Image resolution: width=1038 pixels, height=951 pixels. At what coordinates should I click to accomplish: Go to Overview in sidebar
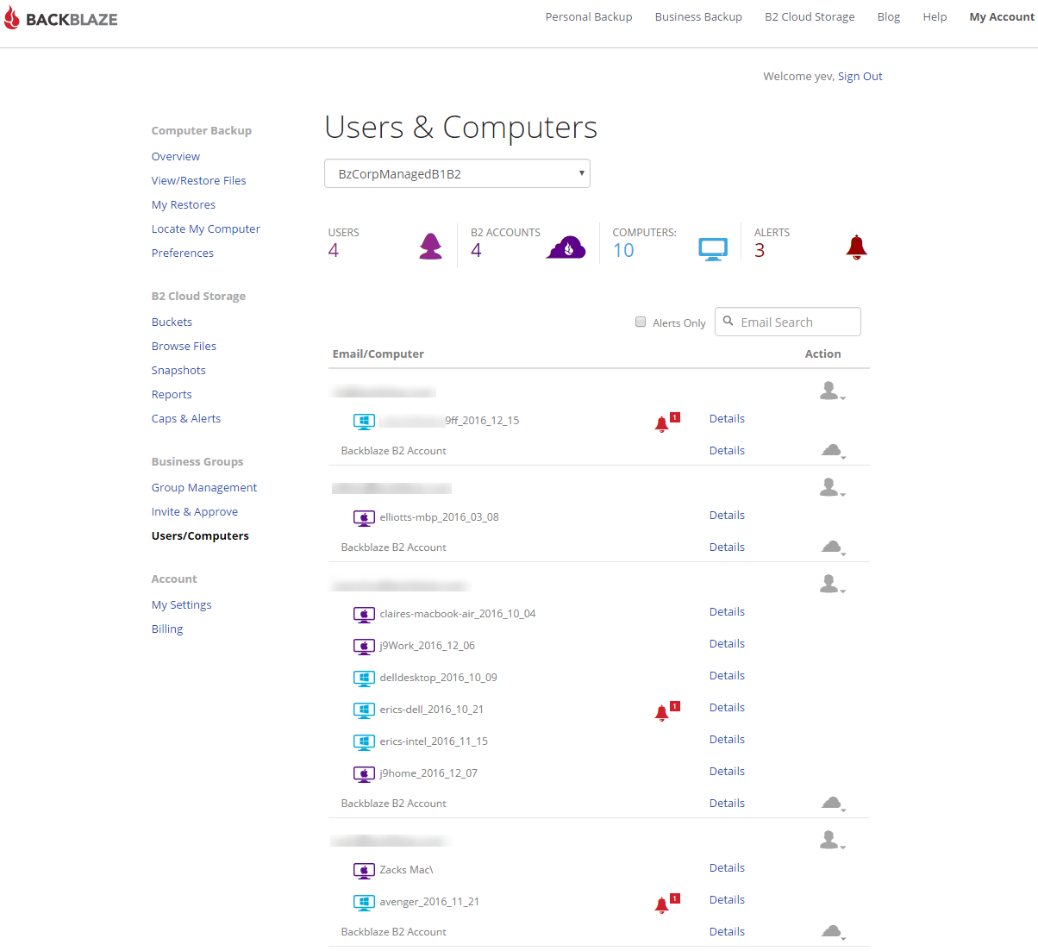pos(176,157)
